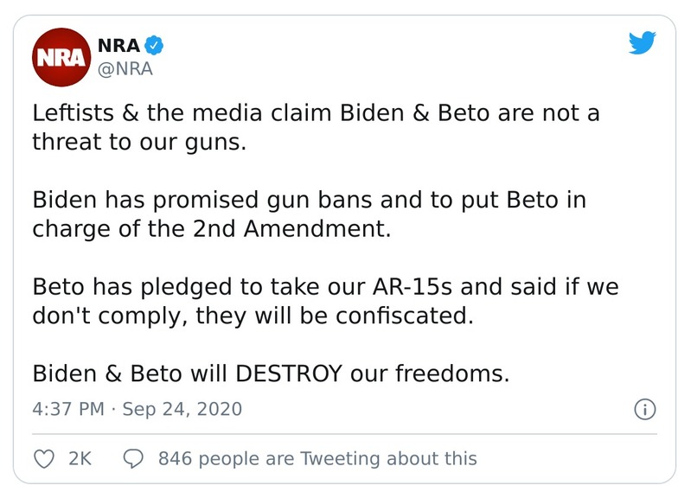The height and width of the screenshot is (498, 691).
Task: Click the blue verified badge
Action: (156, 46)
